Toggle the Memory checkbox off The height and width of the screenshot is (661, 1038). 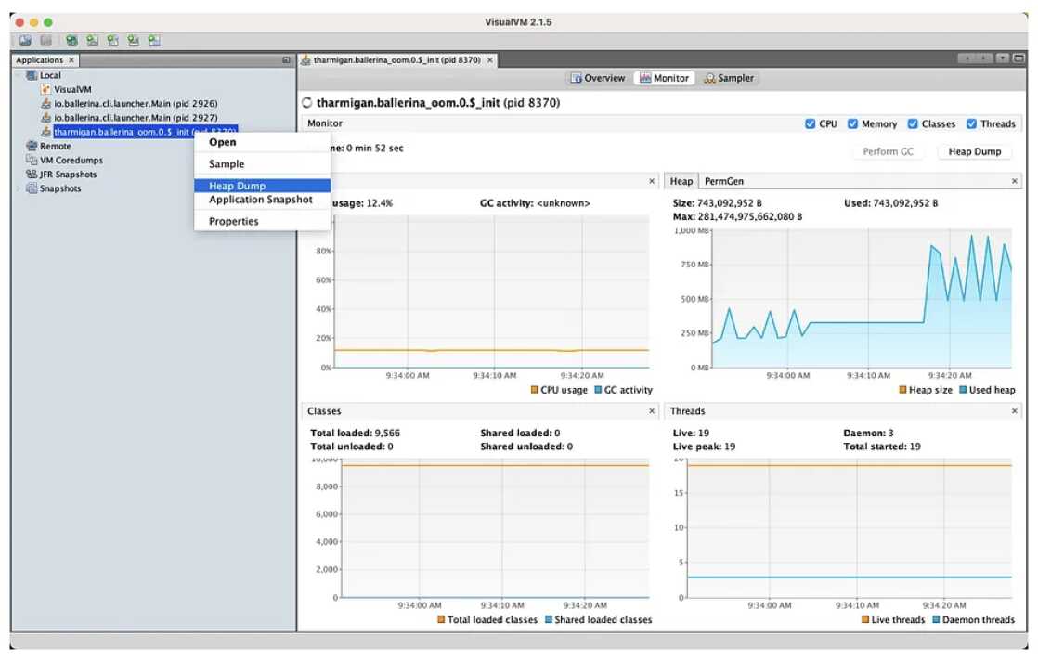pos(853,123)
